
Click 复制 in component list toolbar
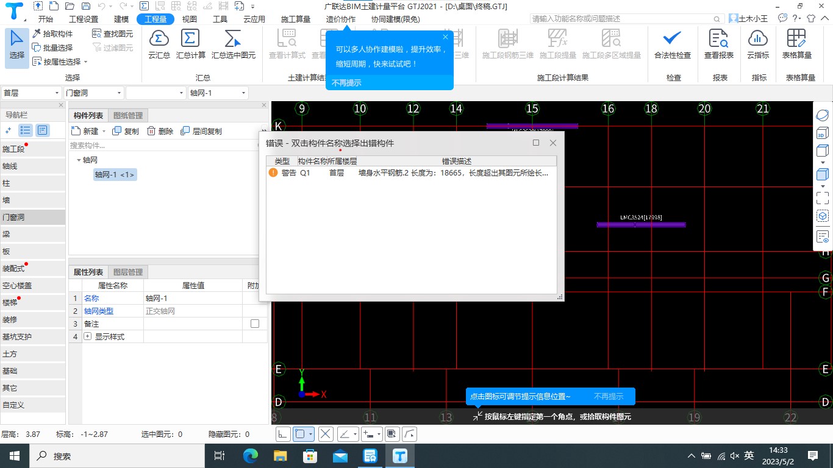[126, 131]
